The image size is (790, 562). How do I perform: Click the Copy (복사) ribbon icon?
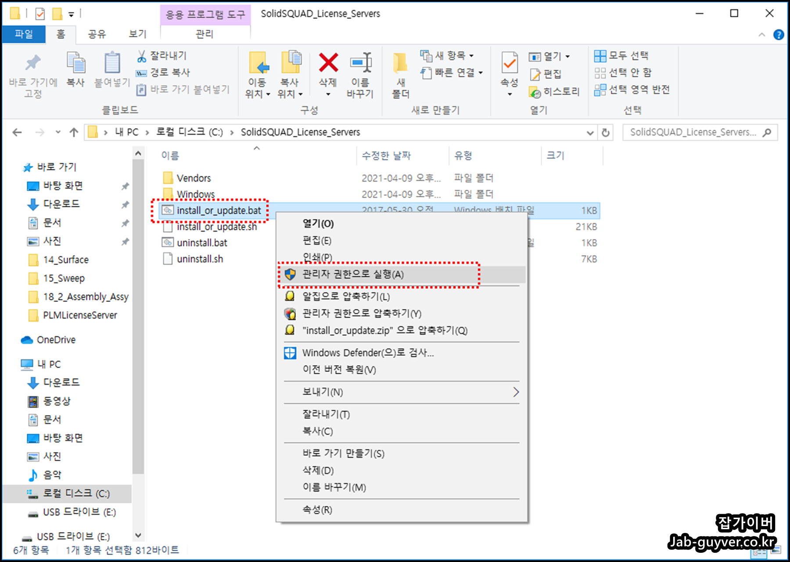75,63
